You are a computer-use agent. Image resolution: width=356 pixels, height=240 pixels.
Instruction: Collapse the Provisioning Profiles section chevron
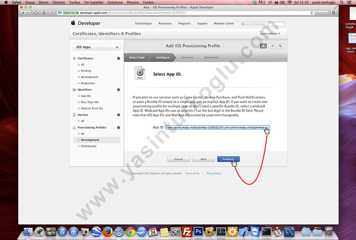pos(119,128)
